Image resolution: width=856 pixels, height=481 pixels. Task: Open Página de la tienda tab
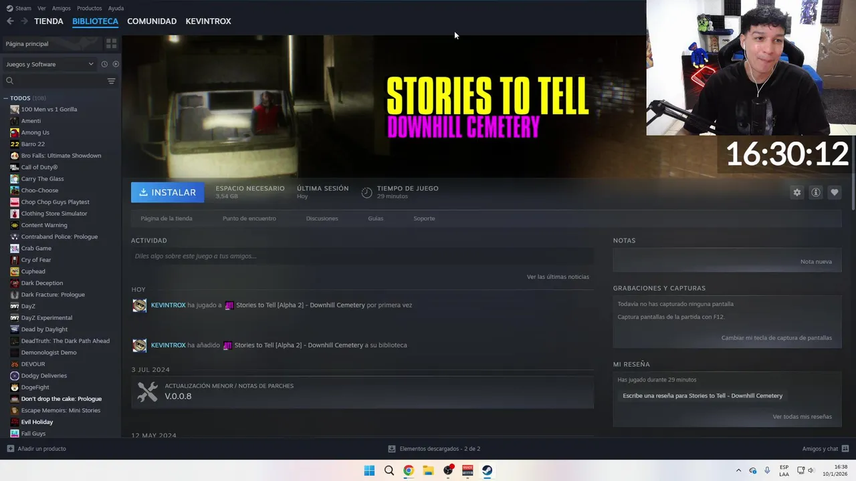click(167, 218)
